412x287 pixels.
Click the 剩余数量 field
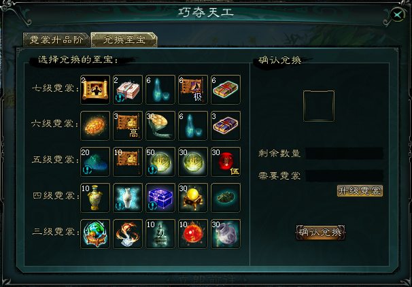tap(344, 153)
